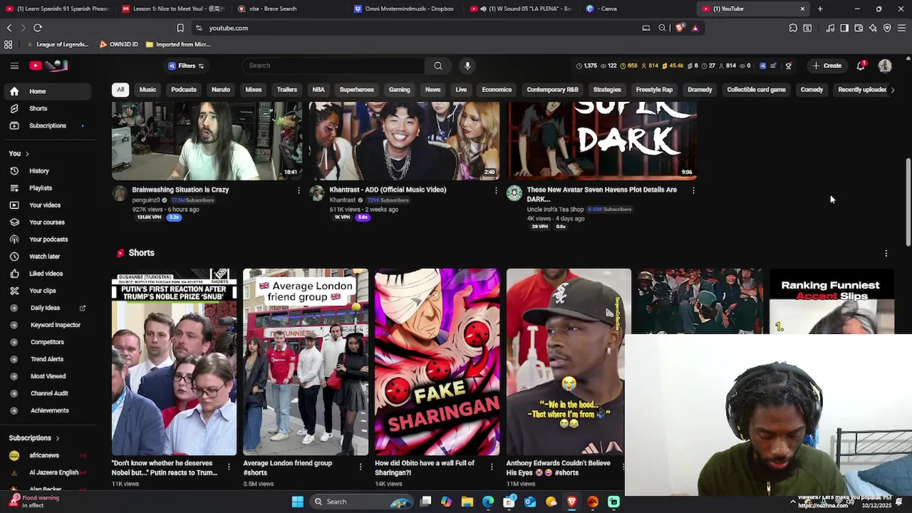
Task: Open Watch later in sidebar
Action: coord(46,256)
